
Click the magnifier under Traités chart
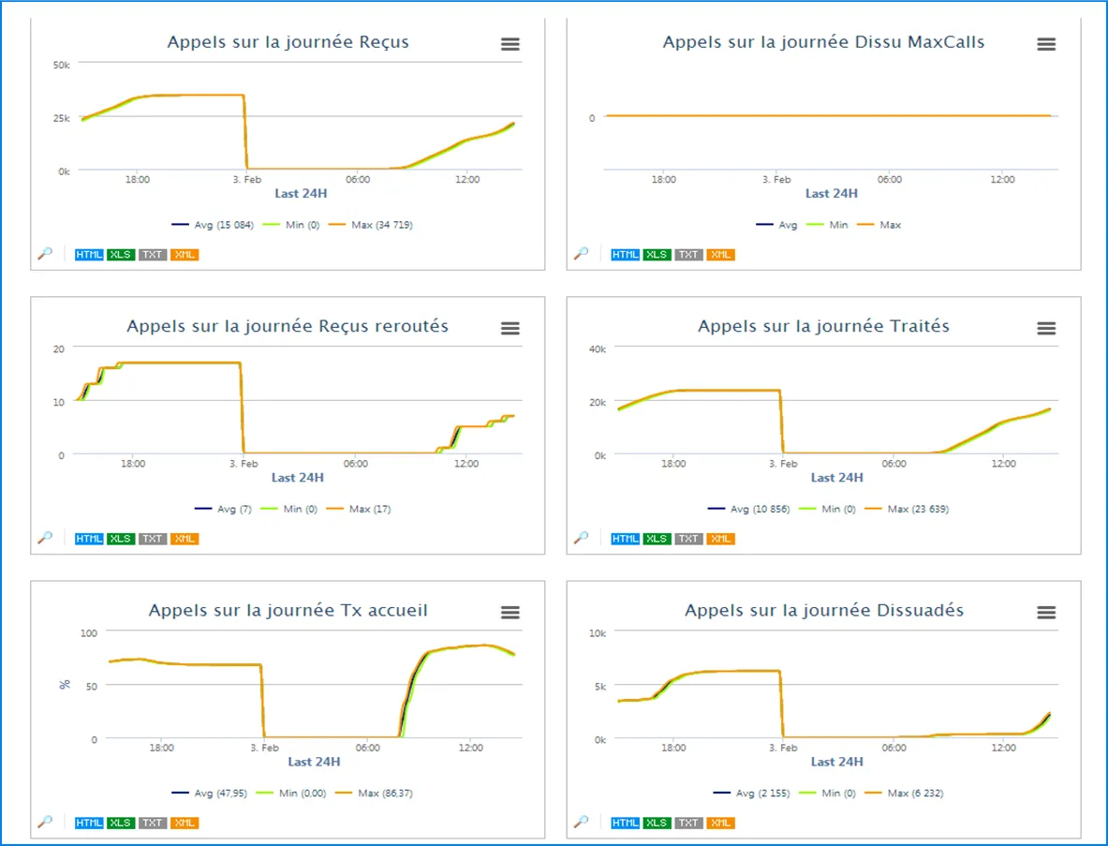click(x=581, y=538)
